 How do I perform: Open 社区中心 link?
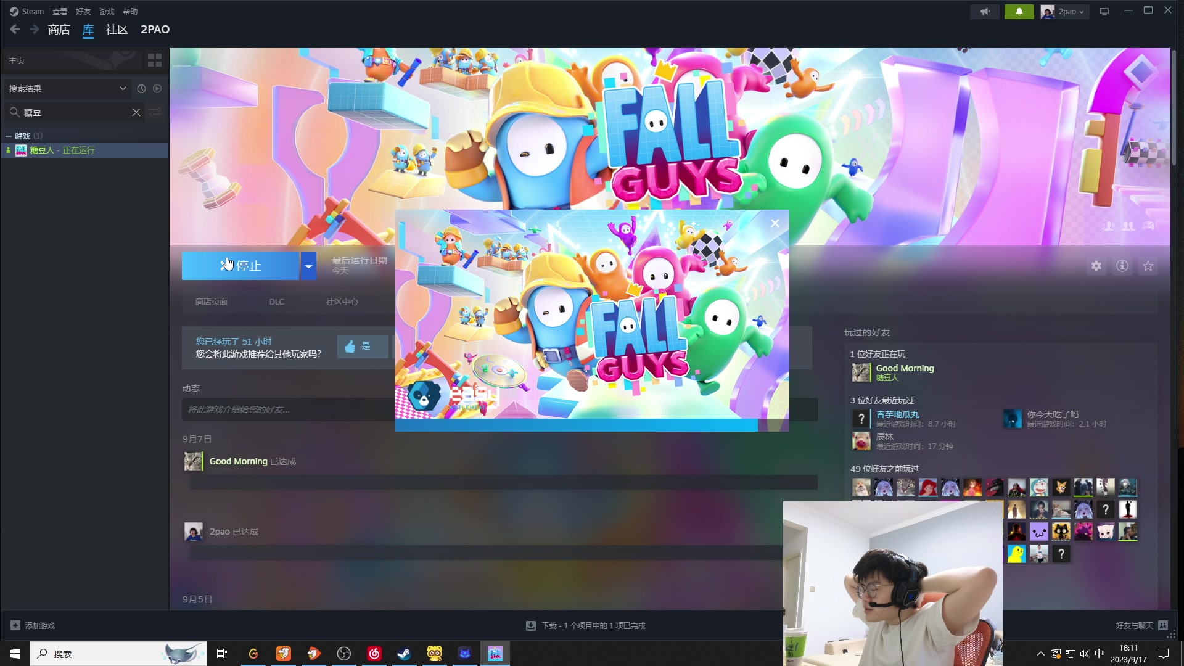(x=342, y=302)
